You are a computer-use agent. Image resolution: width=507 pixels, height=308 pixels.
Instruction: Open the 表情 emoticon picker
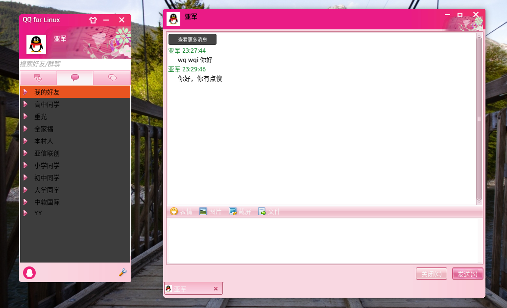coord(181,212)
